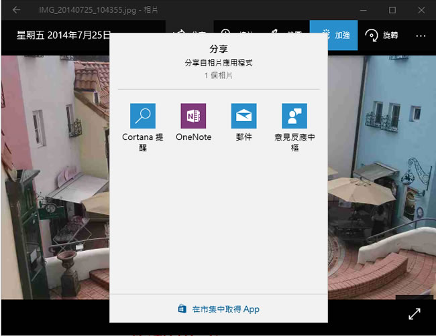Maximize the Photos window
The image size is (436, 336).
click(x=392, y=10)
